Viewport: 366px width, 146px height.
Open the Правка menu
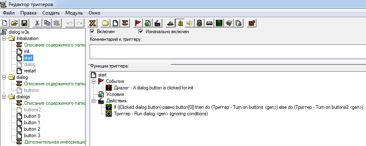coord(28,13)
